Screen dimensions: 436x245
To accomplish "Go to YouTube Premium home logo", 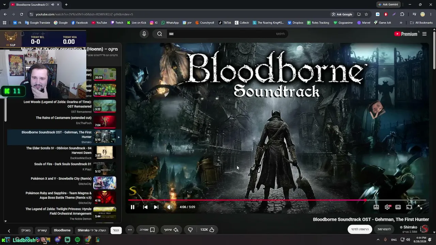I will tap(406, 34).
